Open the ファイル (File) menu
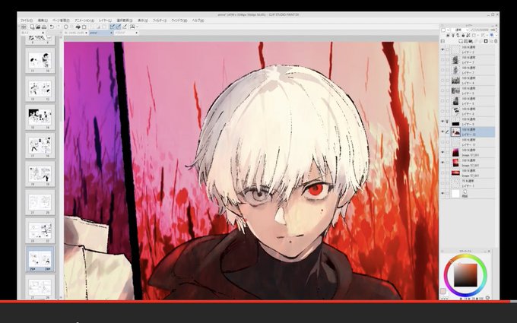 pyautogui.click(x=27, y=21)
